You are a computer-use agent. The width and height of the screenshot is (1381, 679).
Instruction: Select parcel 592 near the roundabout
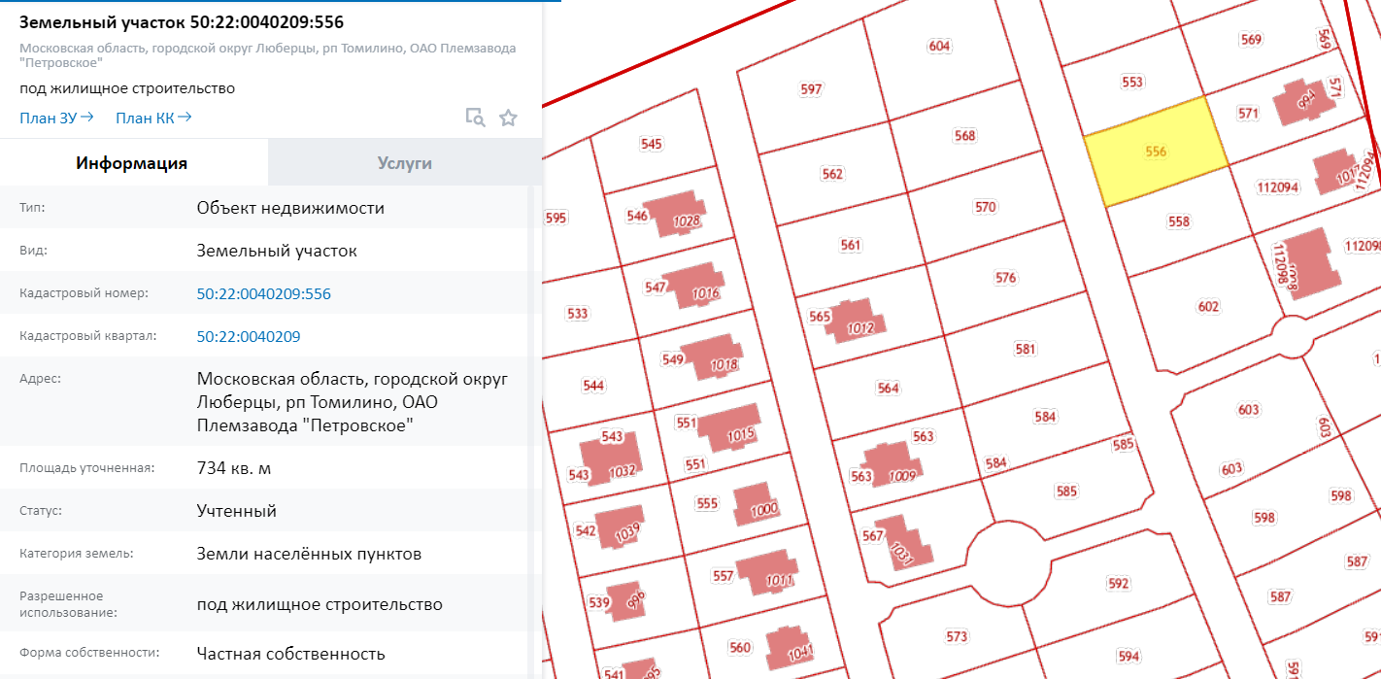pyautogui.click(x=1118, y=584)
